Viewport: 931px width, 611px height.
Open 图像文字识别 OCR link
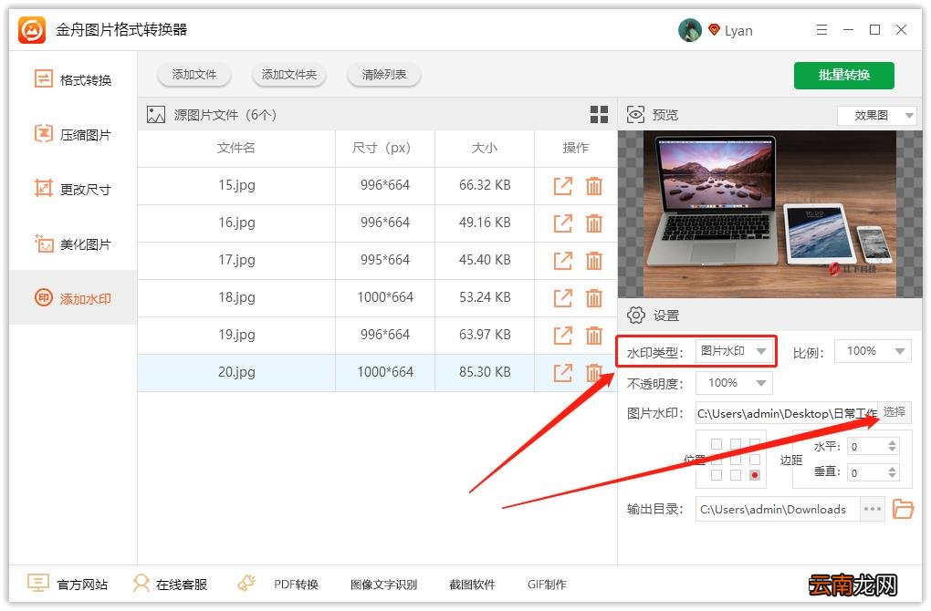click(x=383, y=585)
